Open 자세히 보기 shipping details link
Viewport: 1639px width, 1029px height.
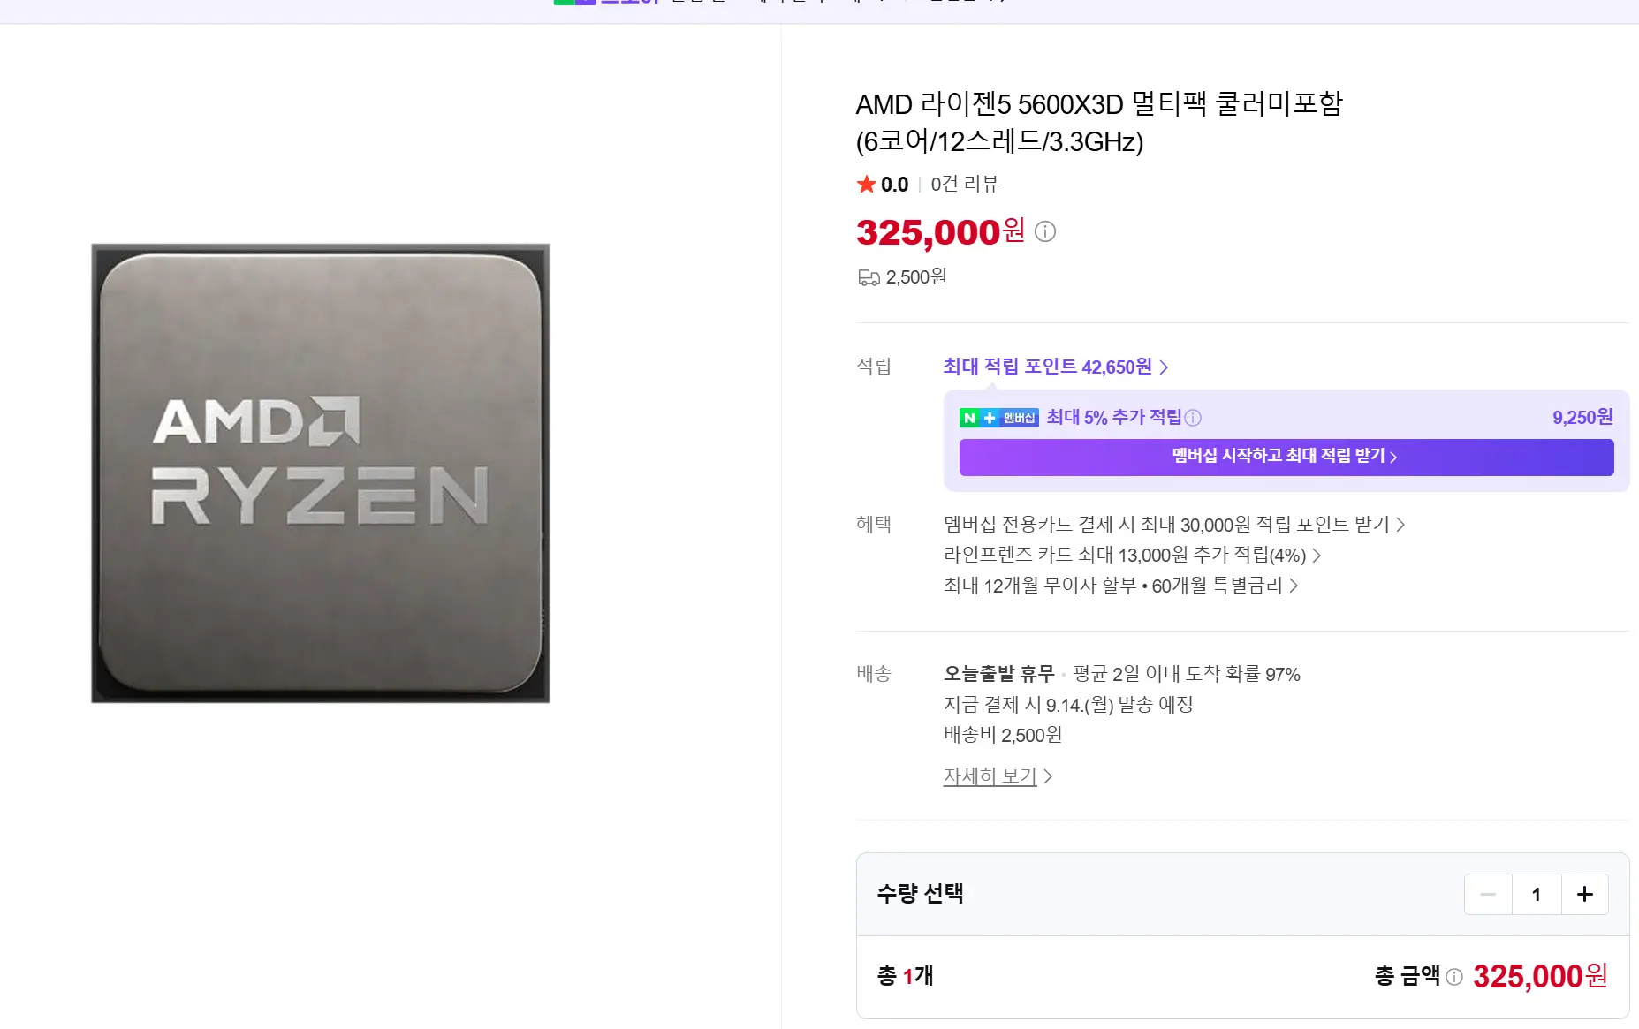[x=990, y=776]
